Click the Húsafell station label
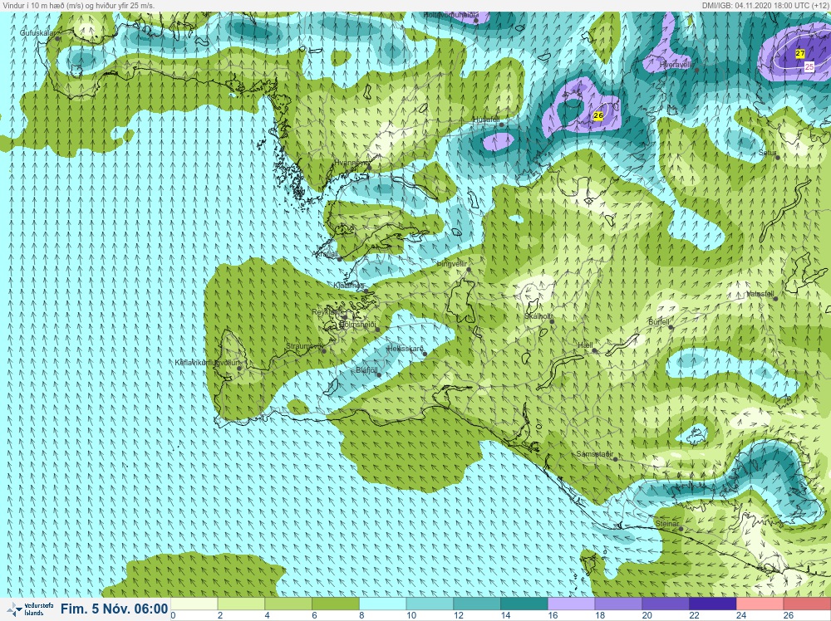The image size is (831, 621). click(x=486, y=120)
